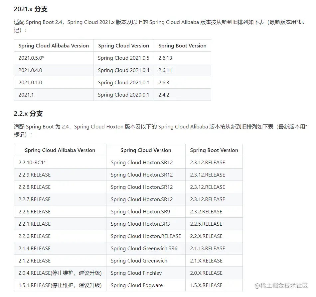Select the "2.2.8.RELEASE" cell
Viewport: 316px width, 297px height.
pos(60,187)
